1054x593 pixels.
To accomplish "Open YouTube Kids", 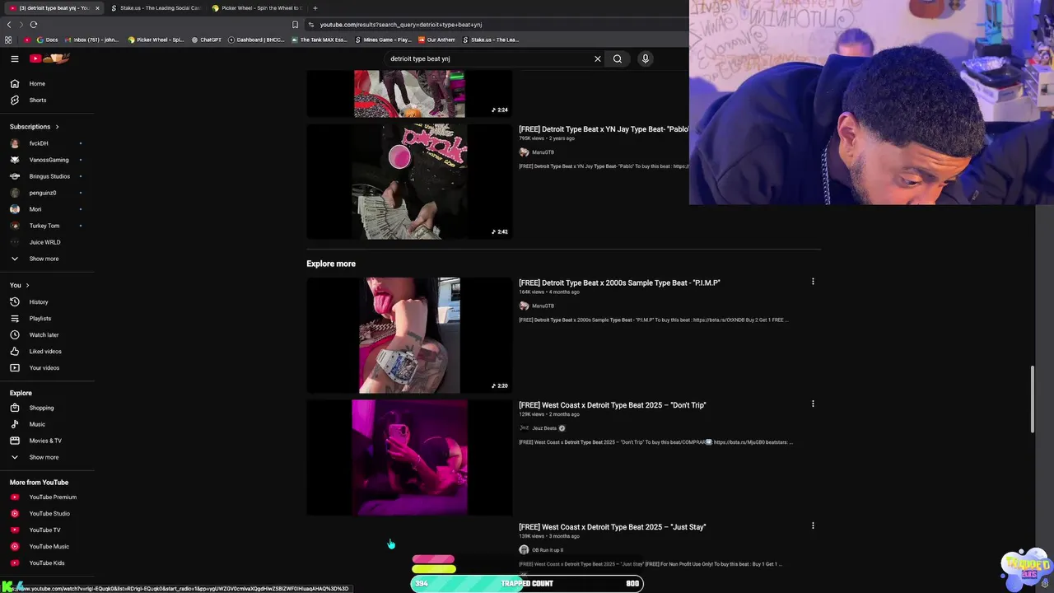I will coord(47,563).
